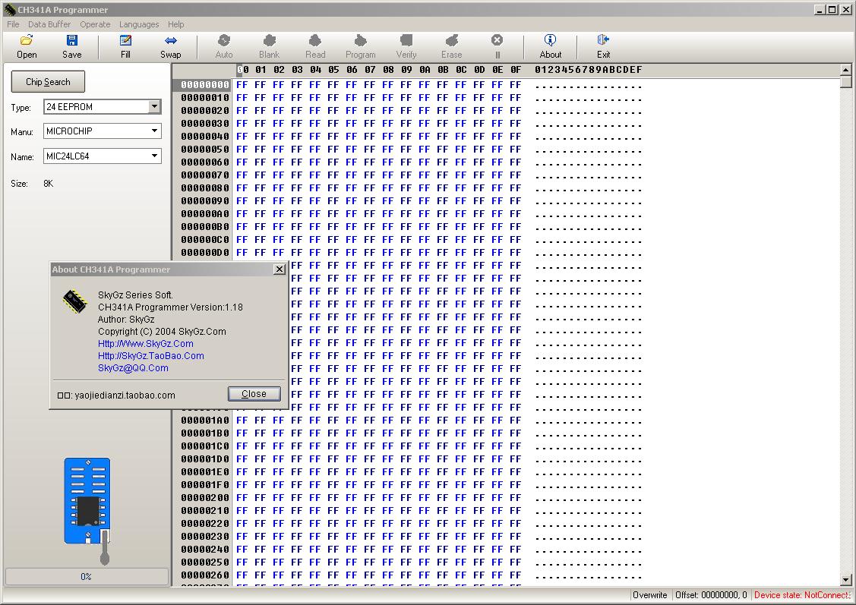
Task: Expand the Manu dropdown showing MICROCHIP
Action: 154,131
